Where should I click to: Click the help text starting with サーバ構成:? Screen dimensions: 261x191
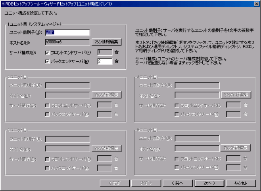[x=181, y=61]
